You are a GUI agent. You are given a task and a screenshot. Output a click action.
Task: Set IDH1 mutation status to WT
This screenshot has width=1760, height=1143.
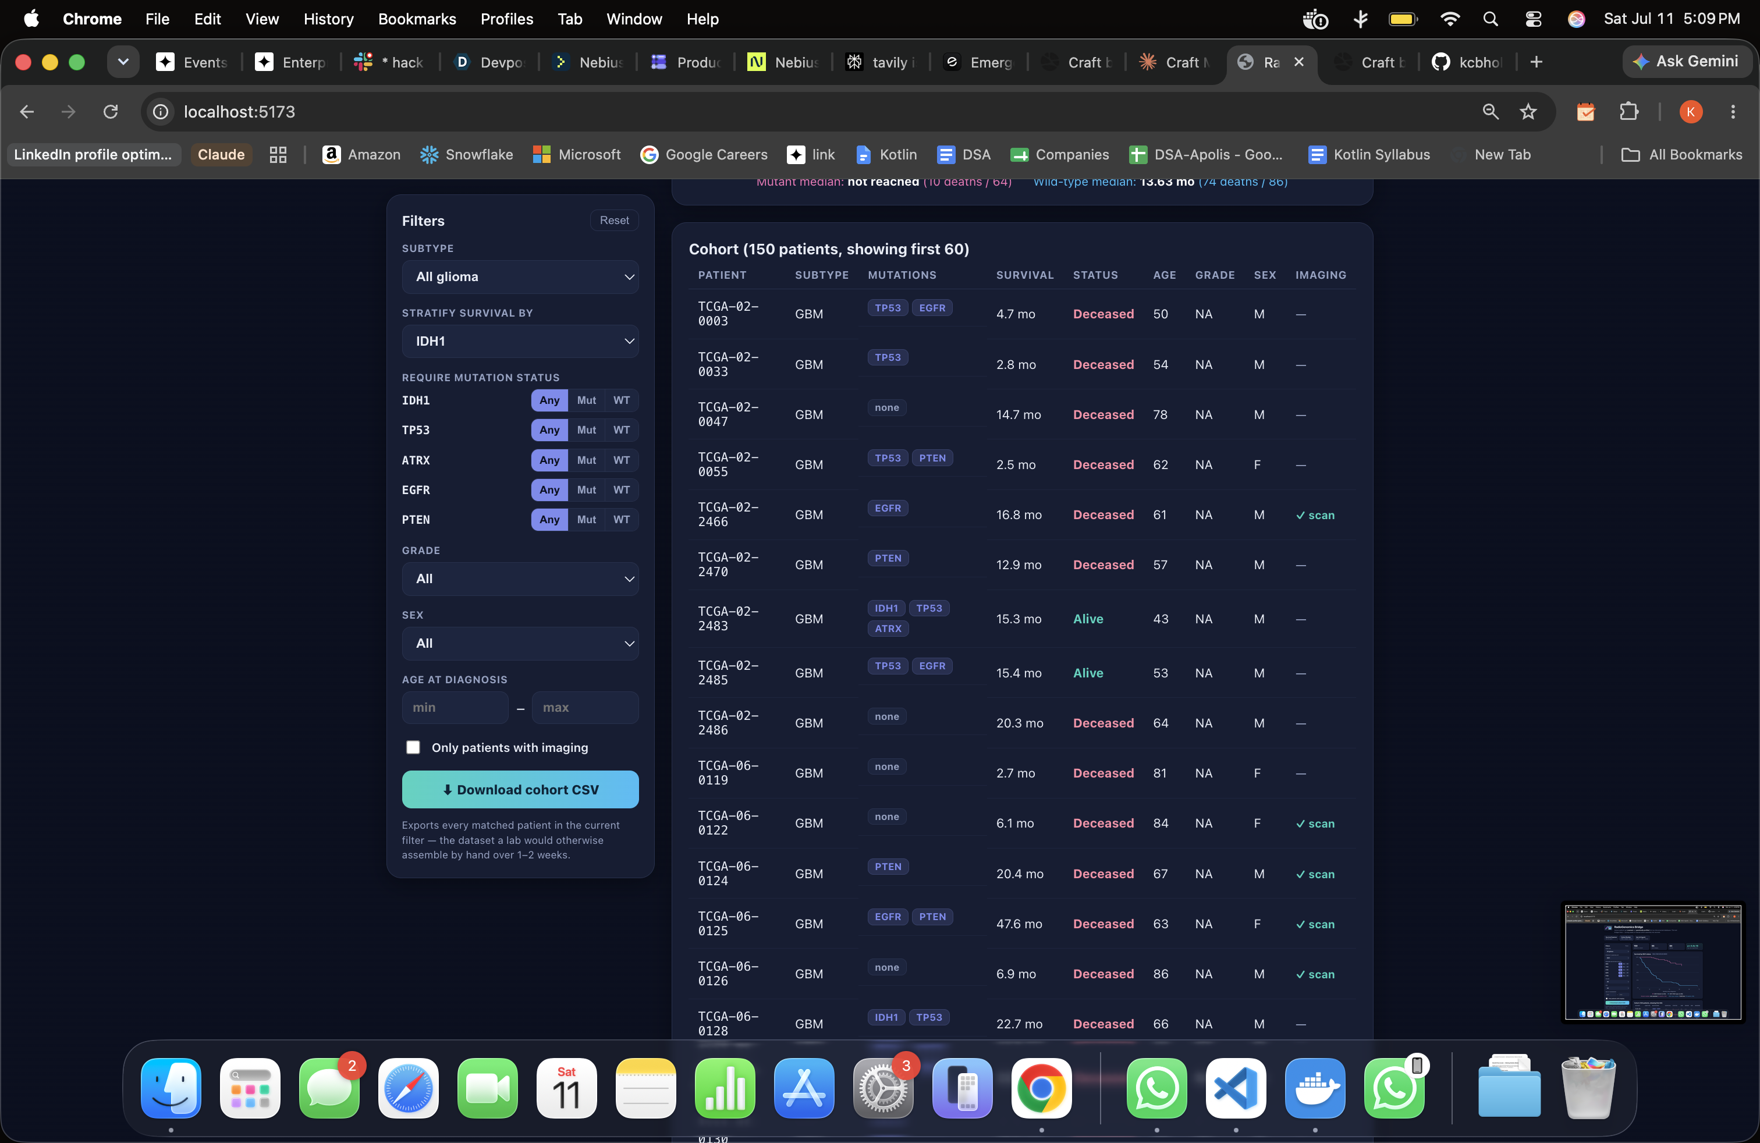coord(621,400)
